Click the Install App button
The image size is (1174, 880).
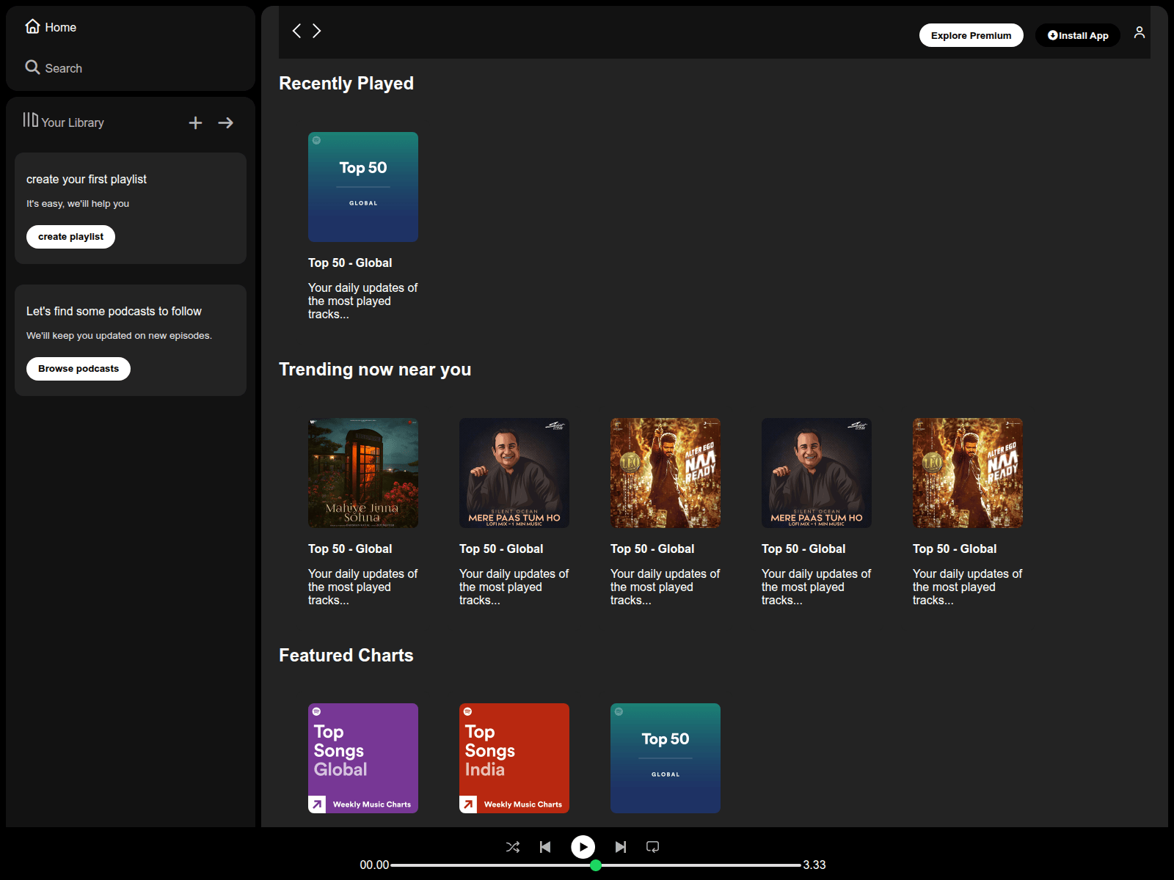(1077, 35)
